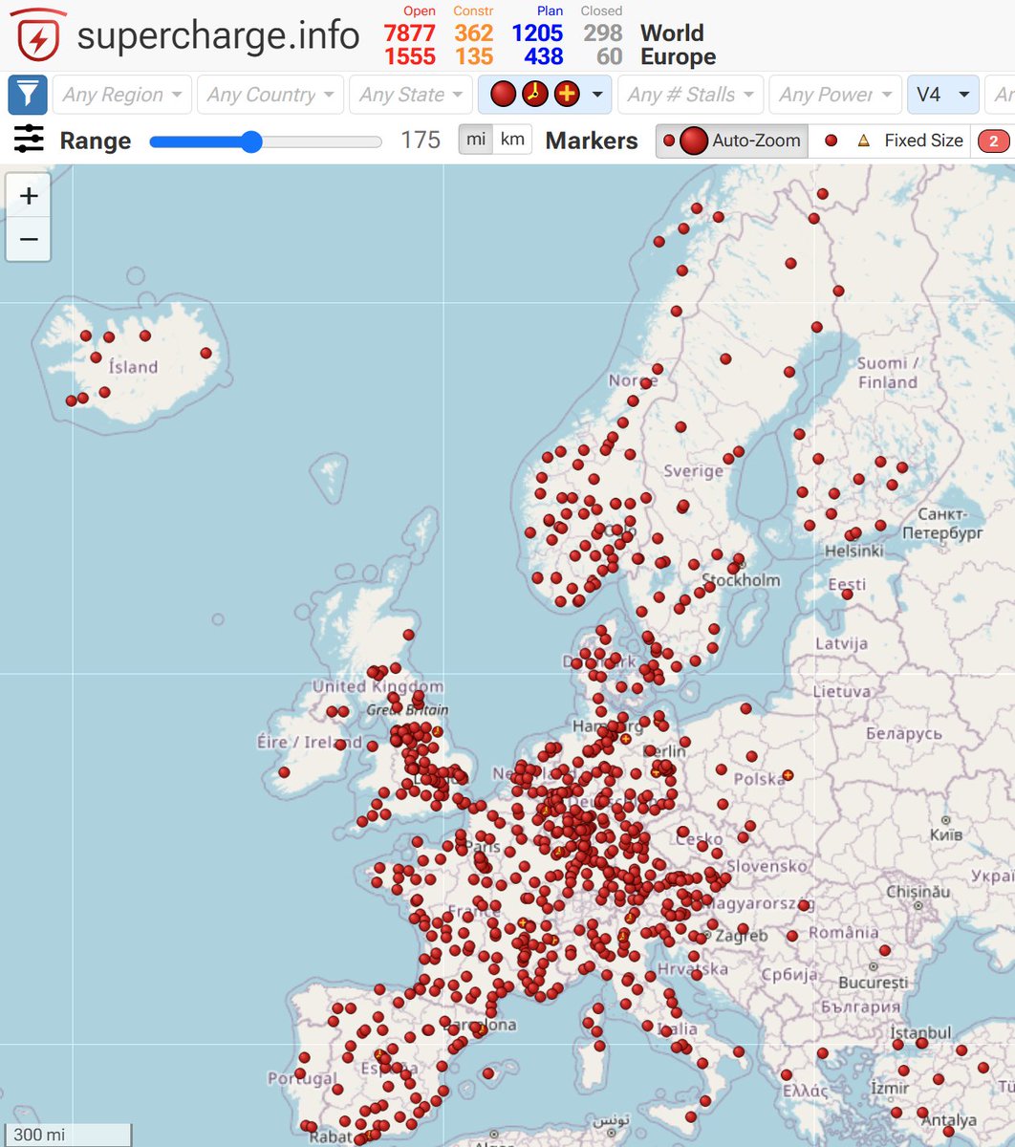Click the zoom-out minus on the map
The height and width of the screenshot is (1147, 1015).
click(29, 239)
